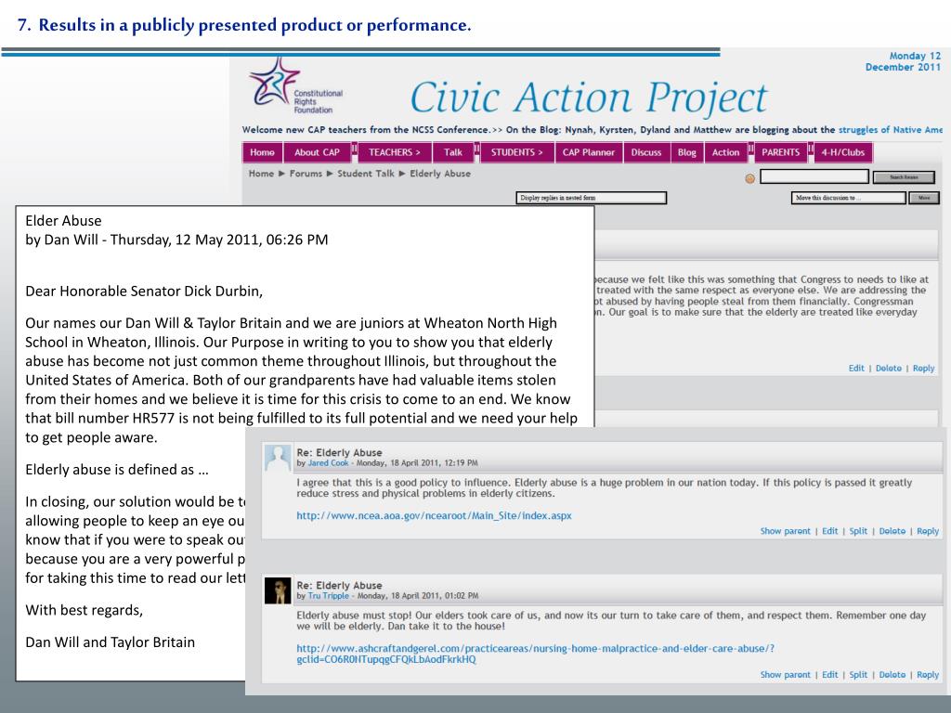Click the Constitutional Rights Foundation logo

coord(295,85)
